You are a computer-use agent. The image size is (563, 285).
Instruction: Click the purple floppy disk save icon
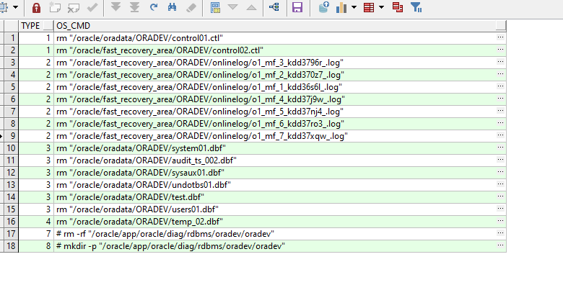click(x=297, y=7)
